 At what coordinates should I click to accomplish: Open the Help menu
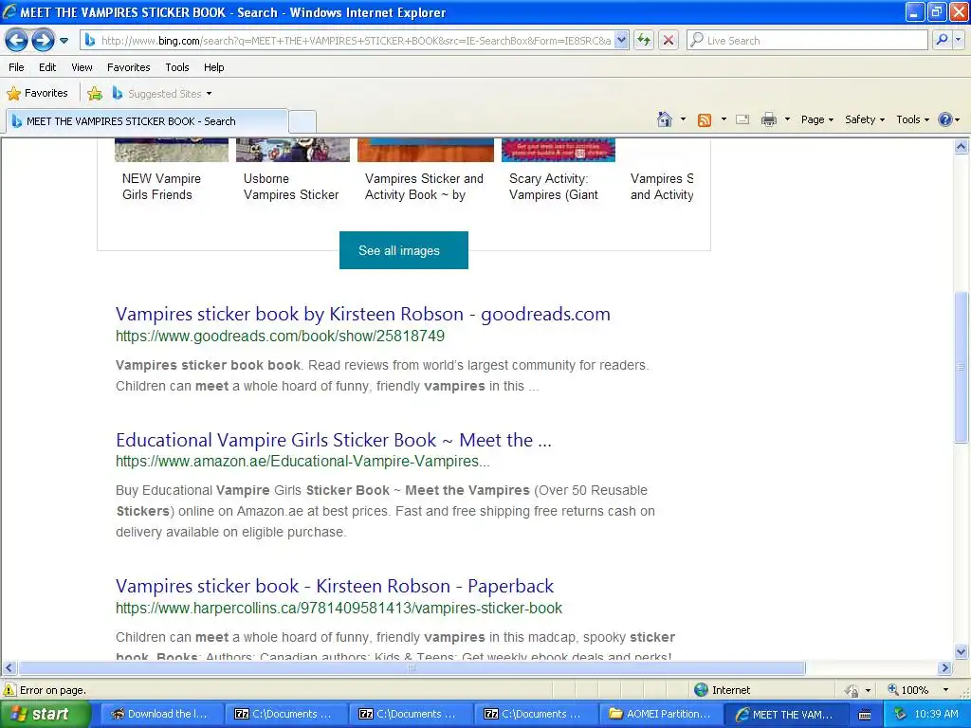point(214,67)
